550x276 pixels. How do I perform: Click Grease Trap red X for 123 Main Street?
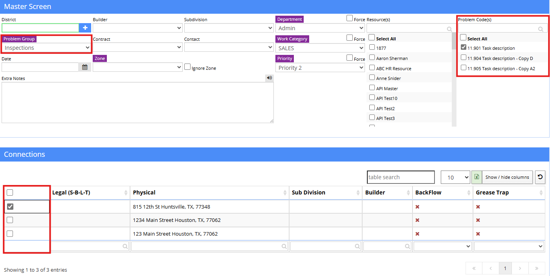click(478, 234)
